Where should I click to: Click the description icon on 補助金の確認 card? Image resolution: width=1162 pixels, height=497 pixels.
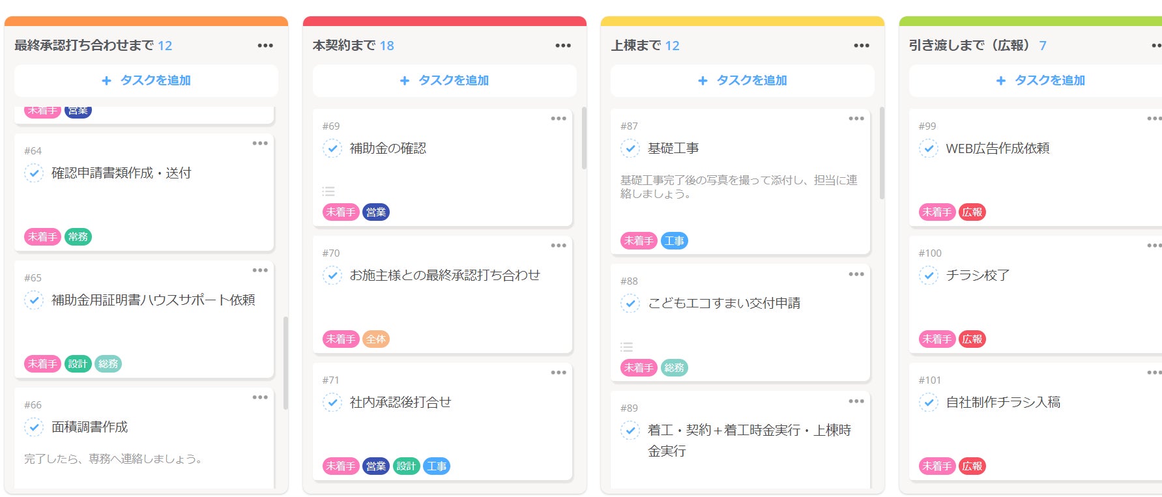328,192
